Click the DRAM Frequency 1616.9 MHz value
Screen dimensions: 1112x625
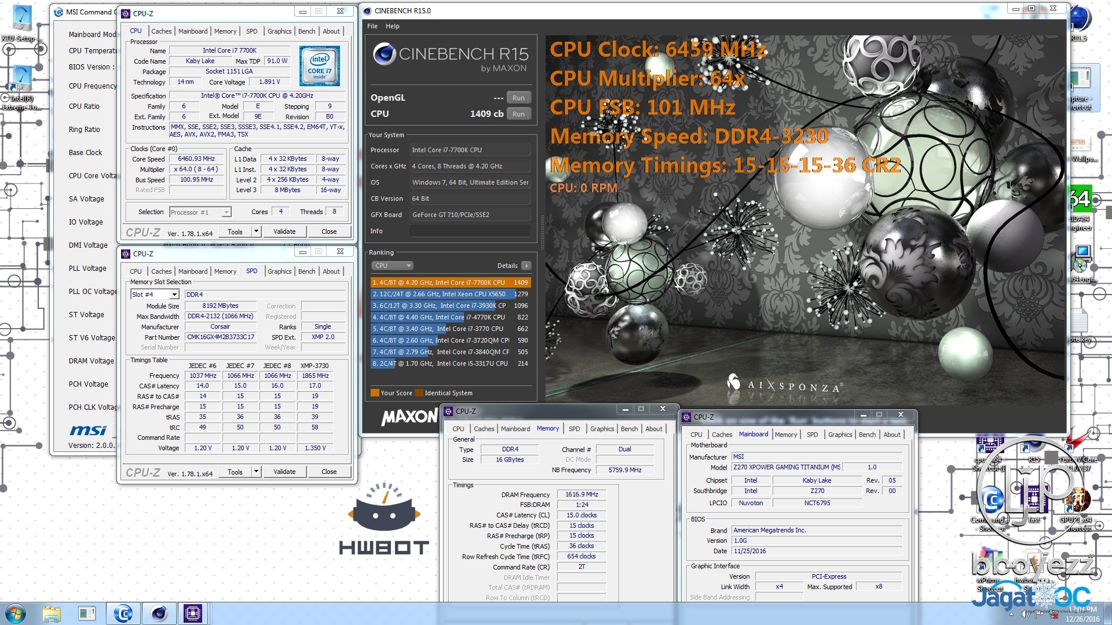581,494
